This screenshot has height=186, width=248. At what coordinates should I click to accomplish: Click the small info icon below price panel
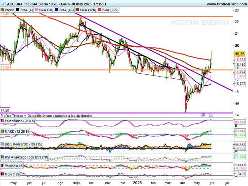coord(211,115)
